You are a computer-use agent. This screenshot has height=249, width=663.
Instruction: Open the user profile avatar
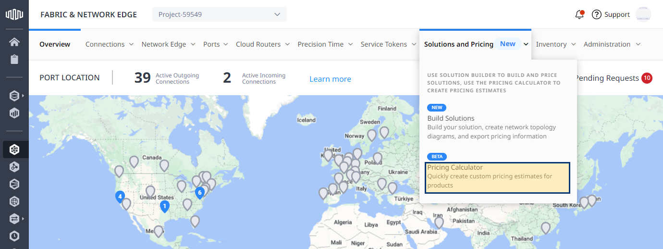coord(643,14)
